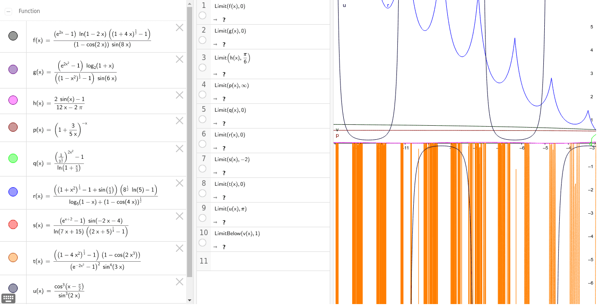The image size is (597, 305).
Task: Click the graph label u
Action: click(344, 5)
